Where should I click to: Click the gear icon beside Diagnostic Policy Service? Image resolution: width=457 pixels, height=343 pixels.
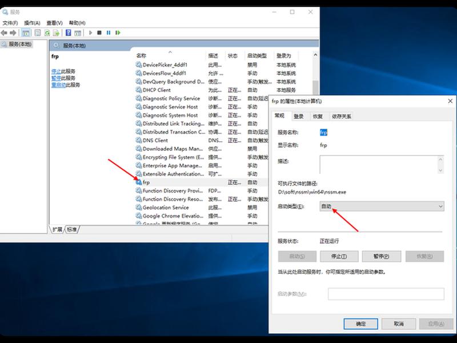coord(139,98)
